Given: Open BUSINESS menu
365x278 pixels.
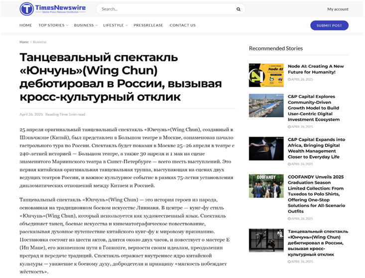Looking at the screenshot, I should pyautogui.click(x=84, y=25).
